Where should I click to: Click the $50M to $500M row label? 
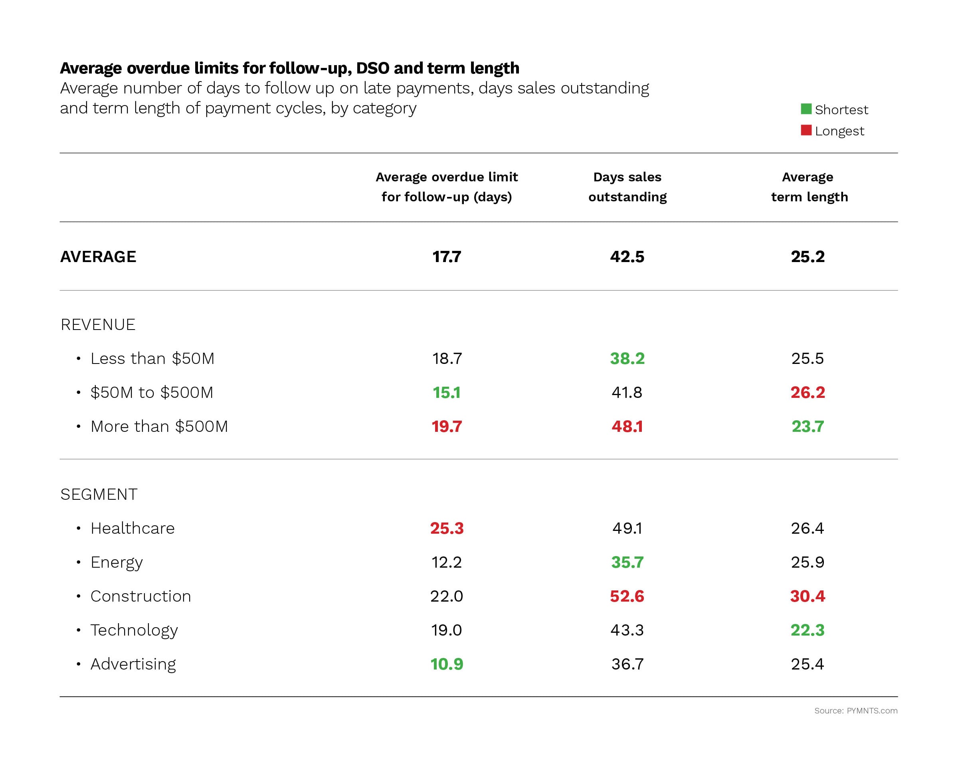tap(152, 393)
